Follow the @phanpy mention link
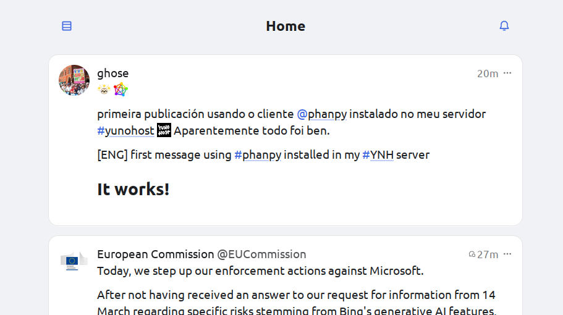563x315 pixels. [x=322, y=114]
